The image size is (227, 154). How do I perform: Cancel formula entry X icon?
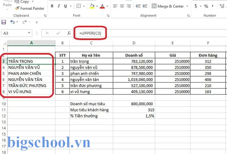47,33
